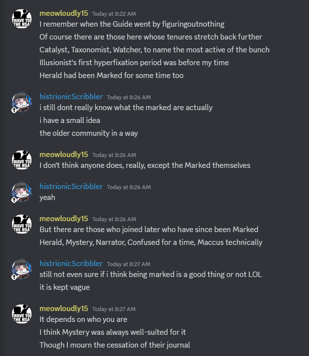
Task: Open the avatar next to the "yeah" message
Action: pos(22,192)
